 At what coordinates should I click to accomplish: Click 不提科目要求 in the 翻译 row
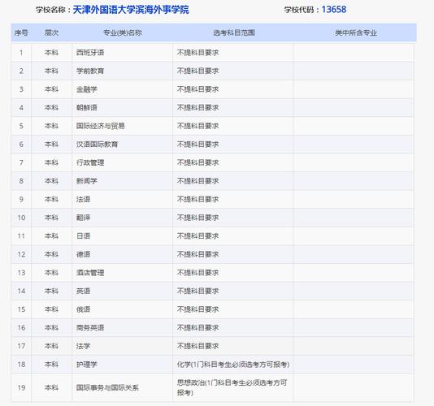pyautogui.click(x=198, y=218)
